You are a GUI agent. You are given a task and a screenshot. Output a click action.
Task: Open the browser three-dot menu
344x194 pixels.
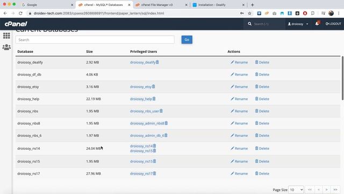(x=339, y=13)
